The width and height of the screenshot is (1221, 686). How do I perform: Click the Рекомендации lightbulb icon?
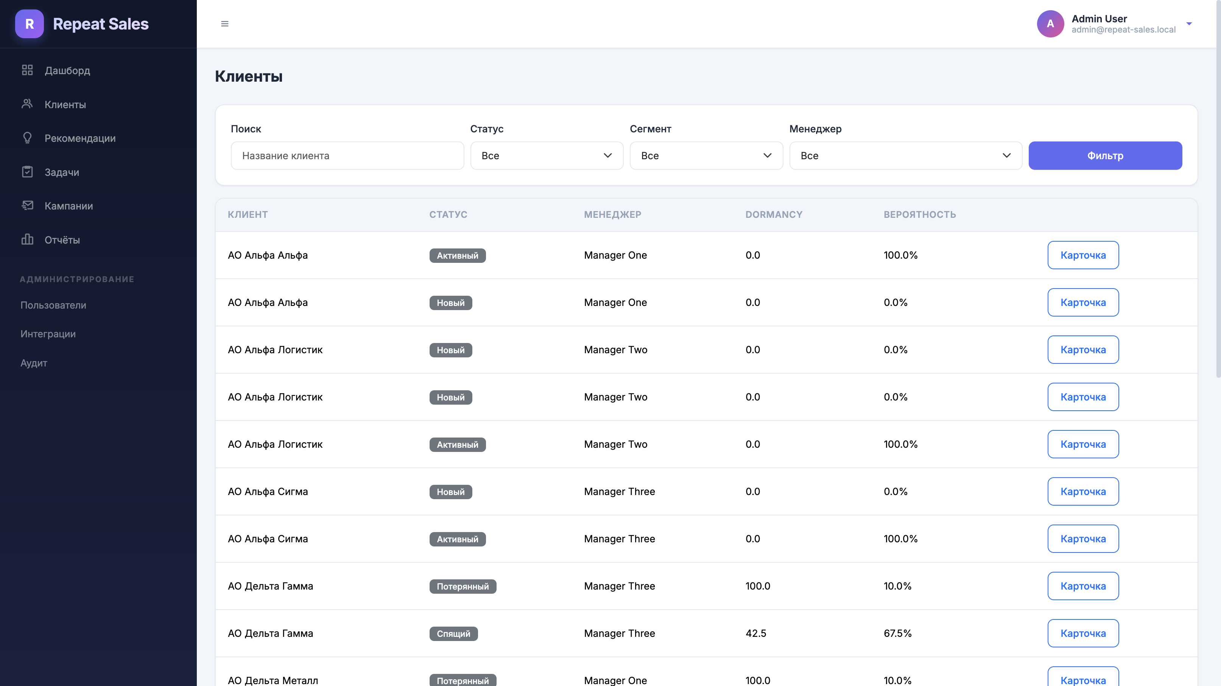pyautogui.click(x=27, y=138)
